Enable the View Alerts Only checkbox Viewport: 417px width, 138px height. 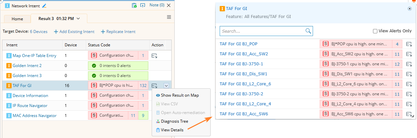375,31
